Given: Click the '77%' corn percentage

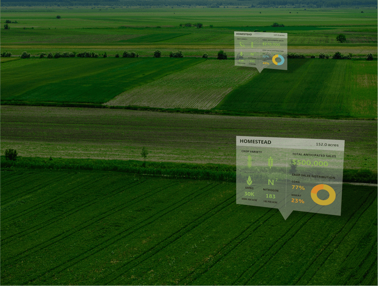Looking at the screenshot, I should pyautogui.click(x=298, y=187).
